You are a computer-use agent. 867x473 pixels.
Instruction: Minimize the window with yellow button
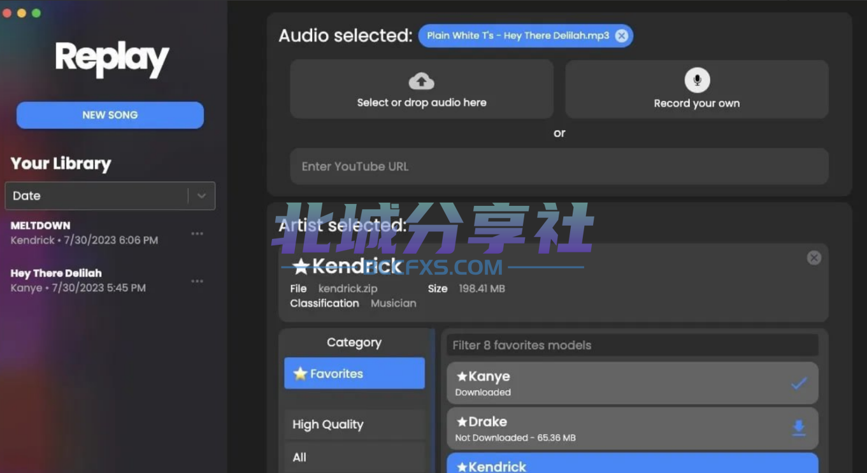pyautogui.click(x=22, y=13)
